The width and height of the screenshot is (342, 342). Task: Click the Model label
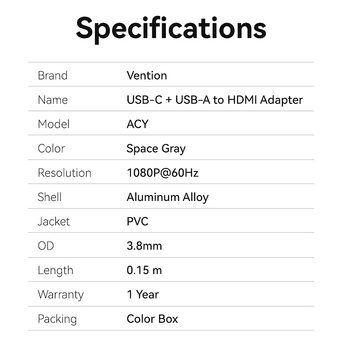[53, 124]
